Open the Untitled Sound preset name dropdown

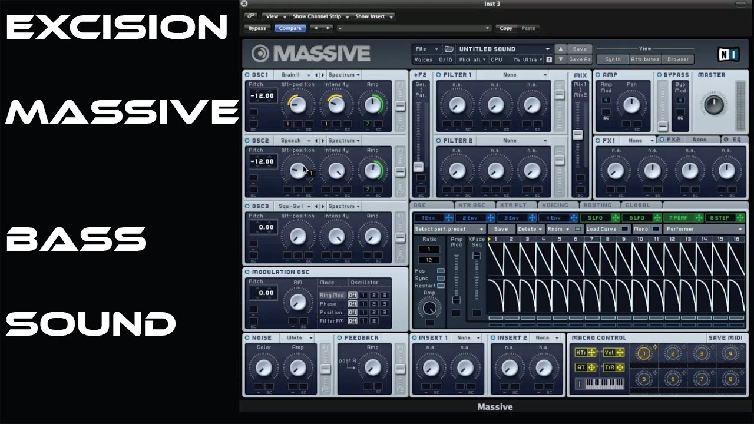(504, 49)
